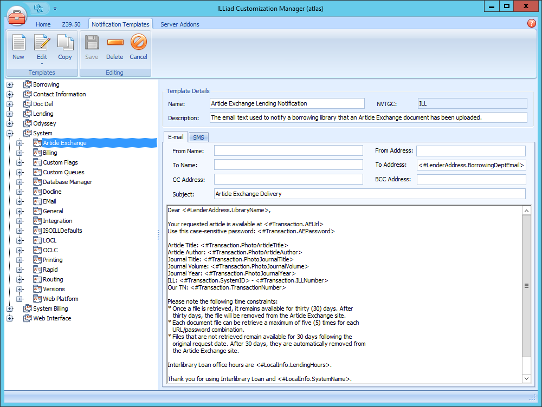Click the From Name input field
542x407 pixels.
(x=288, y=151)
